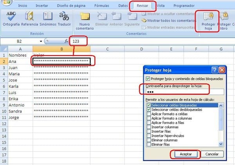Click the fx insert function icon
This screenshot has width=235, height=165.
pyautogui.click(x=66, y=41)
